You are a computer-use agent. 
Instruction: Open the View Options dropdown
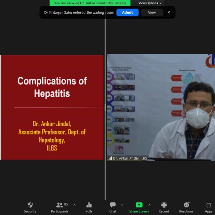click(x=150, y=3)
